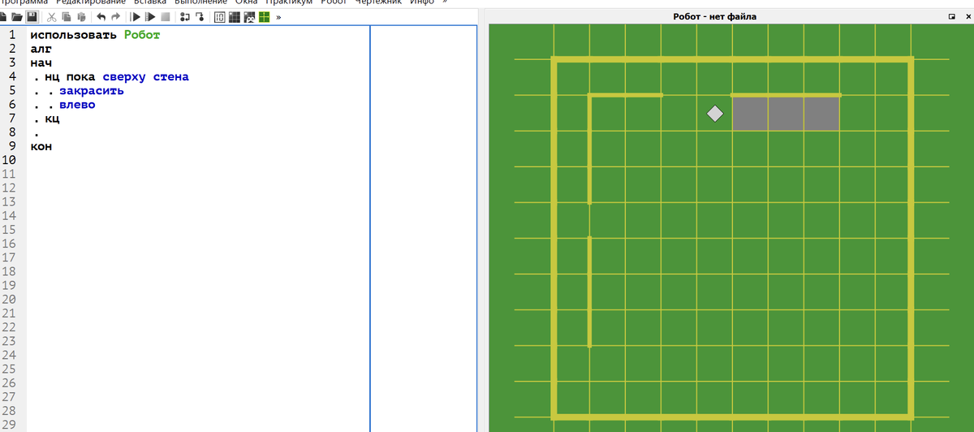
Task: Open the Робот menu
Action: click(334, 2)
